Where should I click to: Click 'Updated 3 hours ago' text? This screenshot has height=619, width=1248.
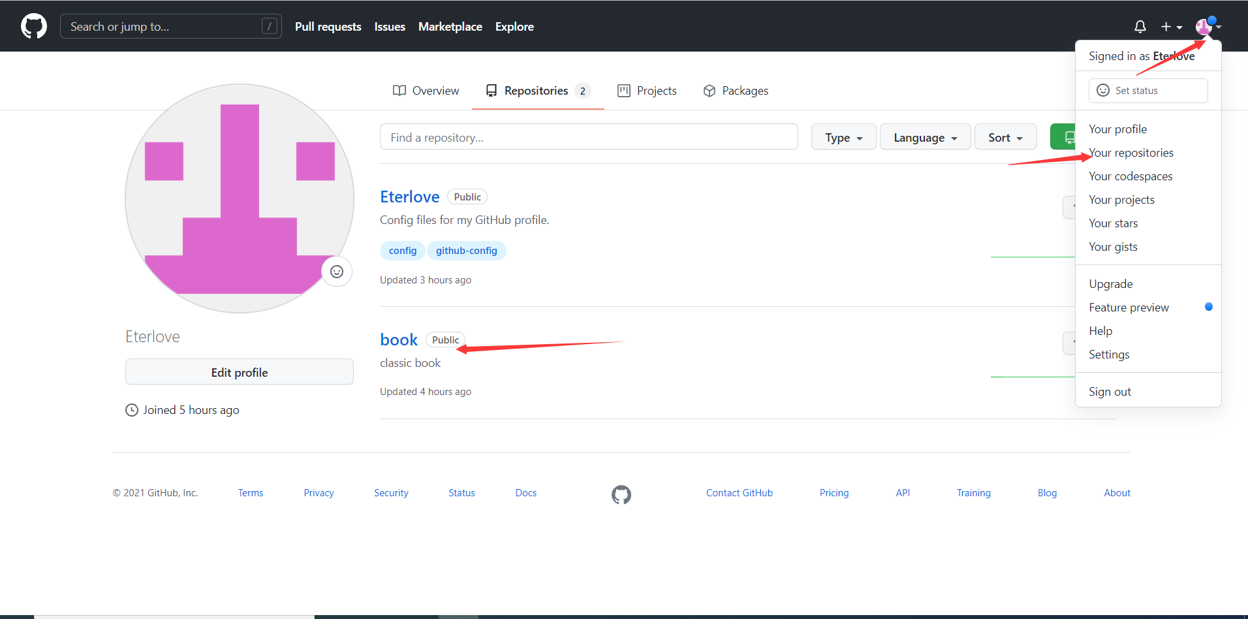426,280
